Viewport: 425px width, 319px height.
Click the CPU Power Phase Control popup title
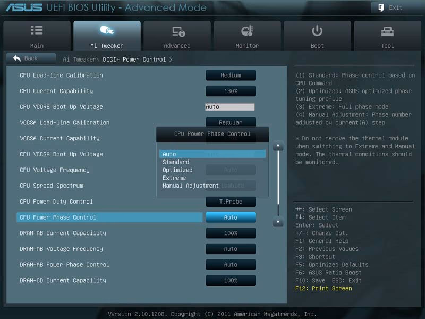(x=212, y=134)
